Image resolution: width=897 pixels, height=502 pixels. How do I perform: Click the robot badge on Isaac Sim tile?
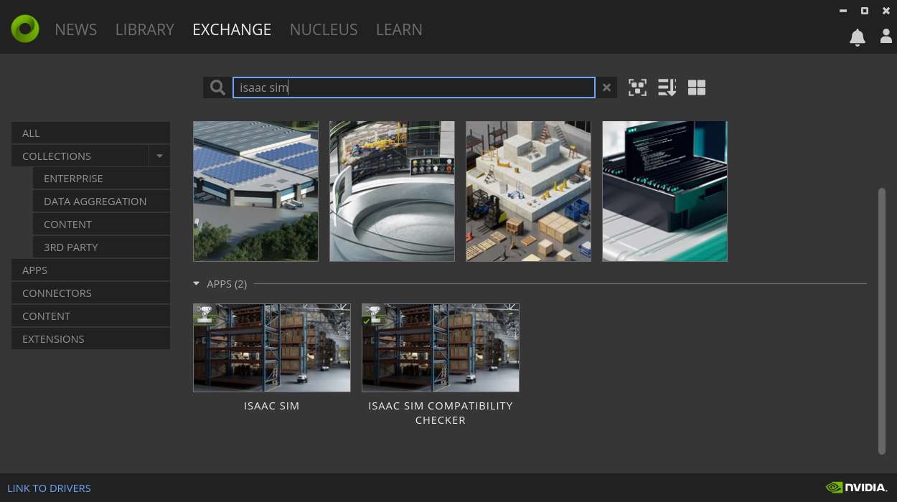(x=205, y=315)
